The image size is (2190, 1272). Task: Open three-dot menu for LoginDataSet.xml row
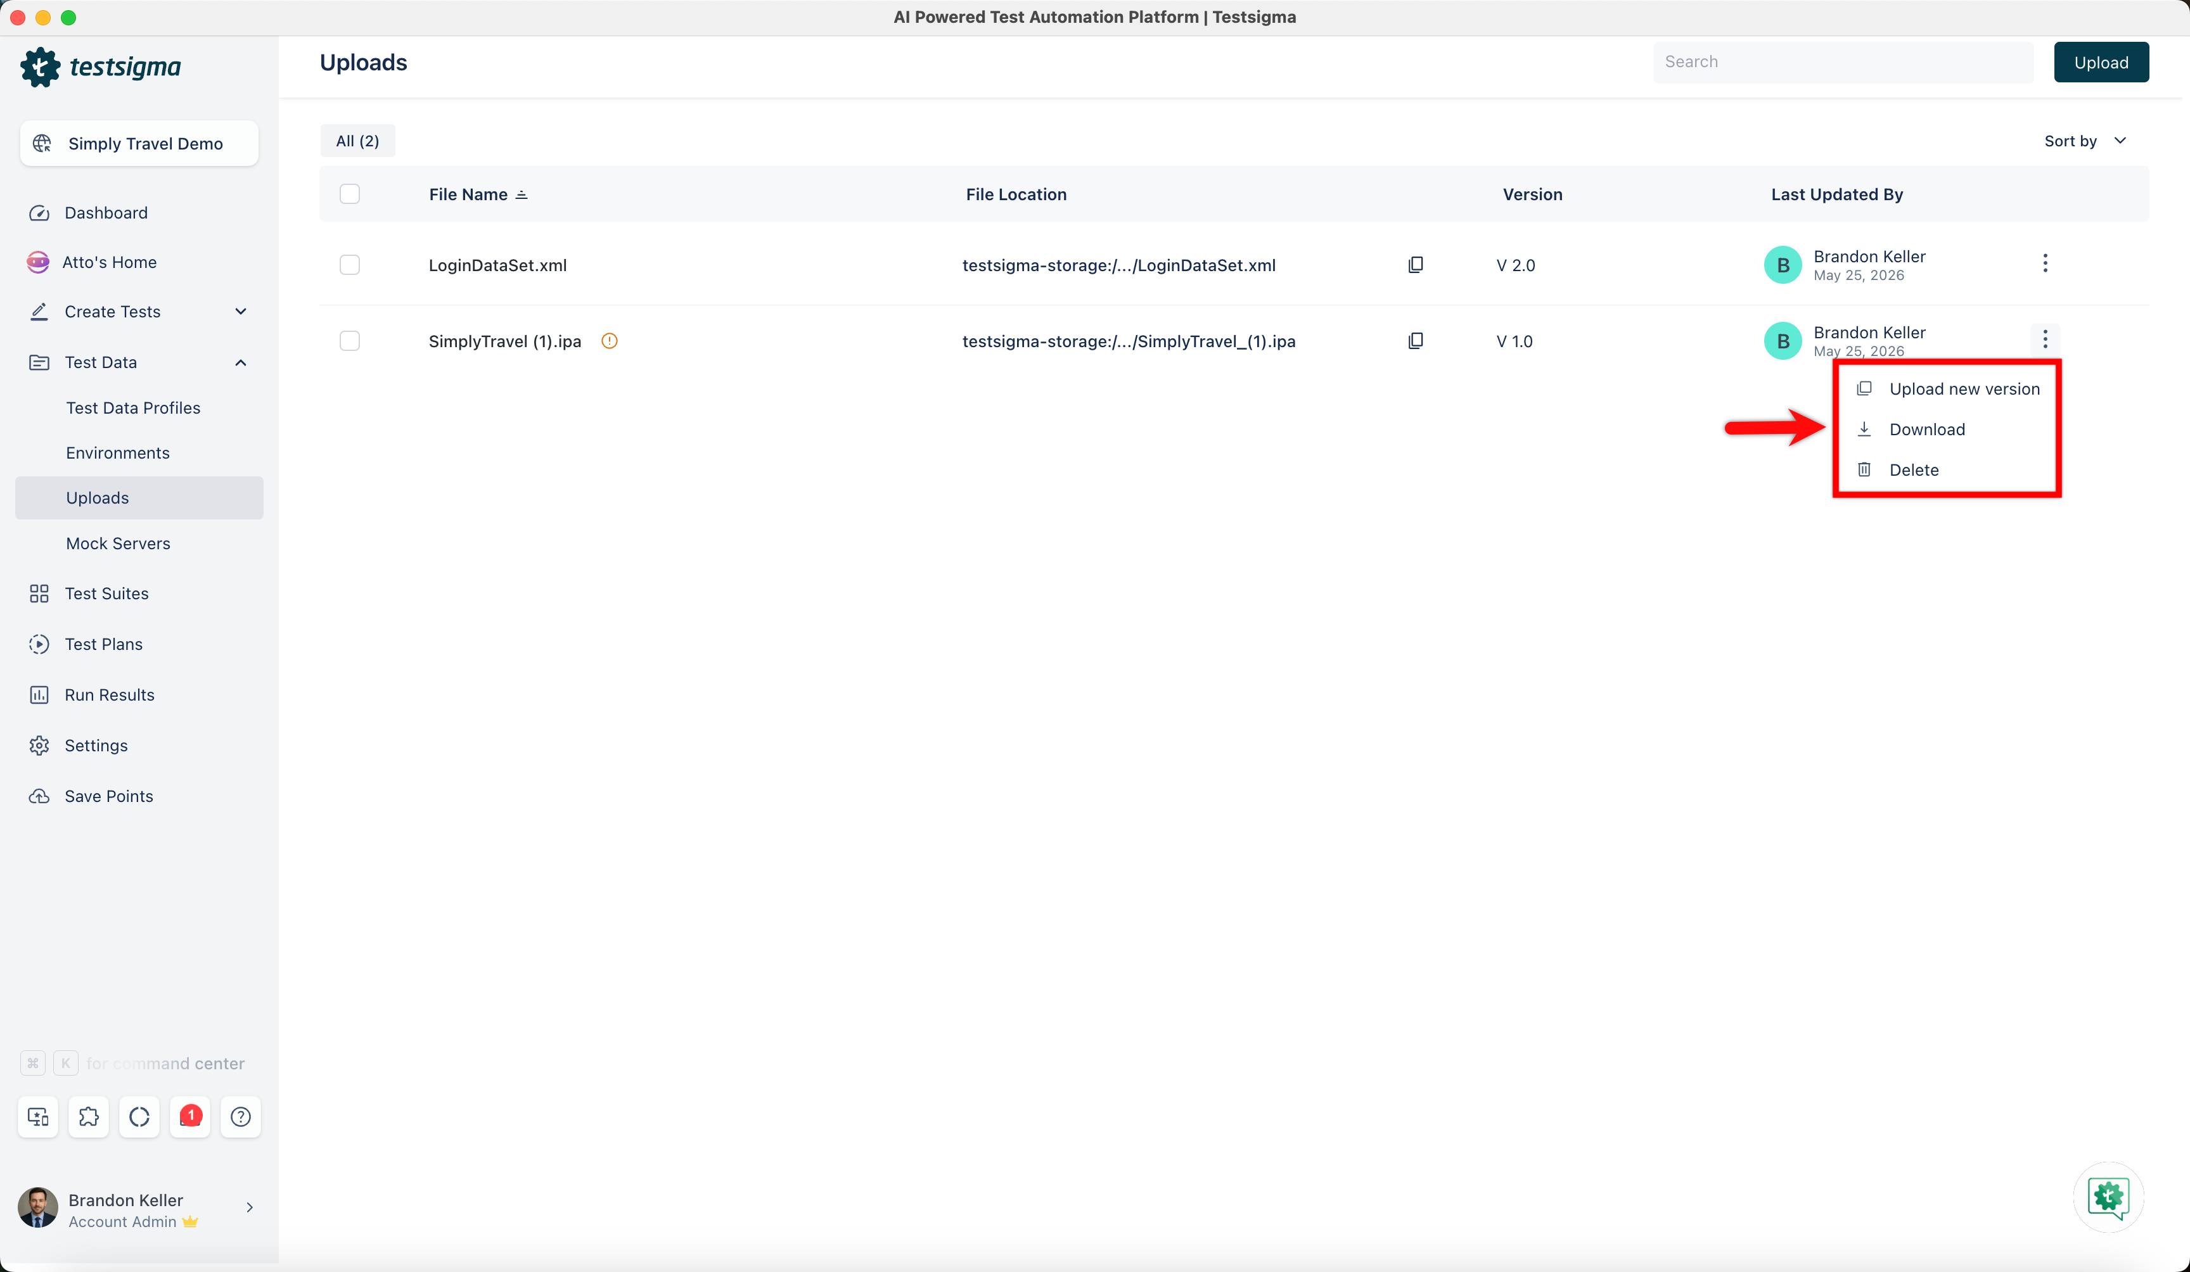point(2045,264)
